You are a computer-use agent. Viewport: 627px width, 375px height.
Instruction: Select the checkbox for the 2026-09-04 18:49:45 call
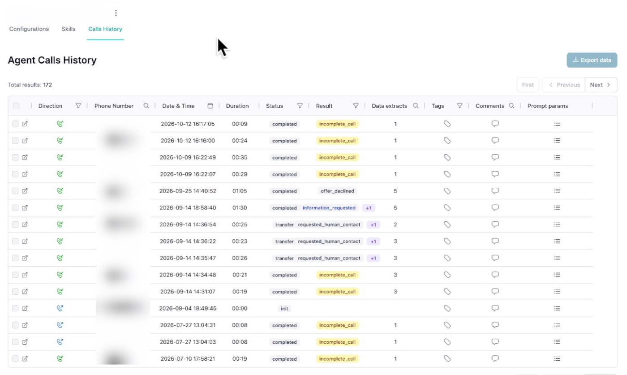tap(16, 308)
